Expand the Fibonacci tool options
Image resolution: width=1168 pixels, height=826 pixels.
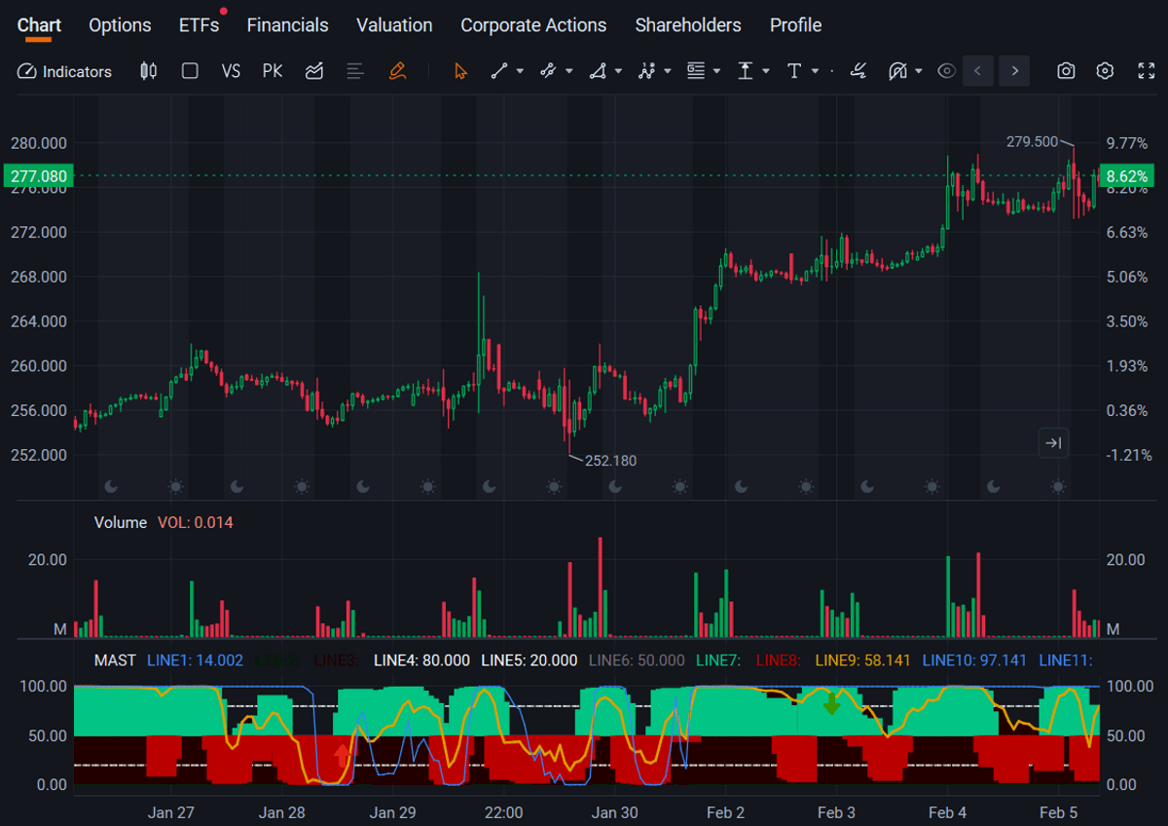(x=717, y=71)
